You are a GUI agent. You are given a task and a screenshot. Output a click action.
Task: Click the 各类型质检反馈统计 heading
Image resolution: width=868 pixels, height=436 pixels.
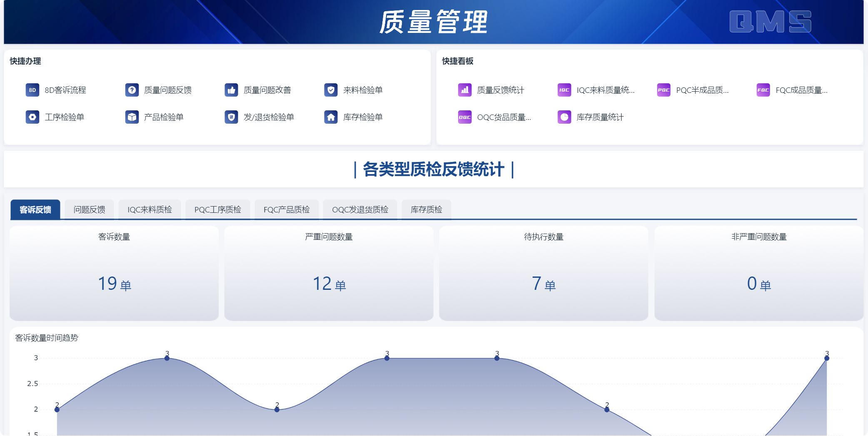(434, 169)
